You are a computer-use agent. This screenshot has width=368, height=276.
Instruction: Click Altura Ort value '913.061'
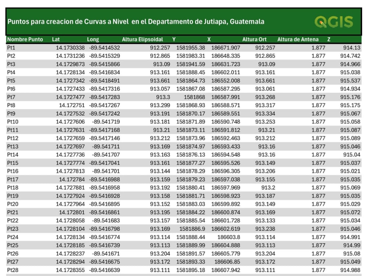tap(265, 89)
